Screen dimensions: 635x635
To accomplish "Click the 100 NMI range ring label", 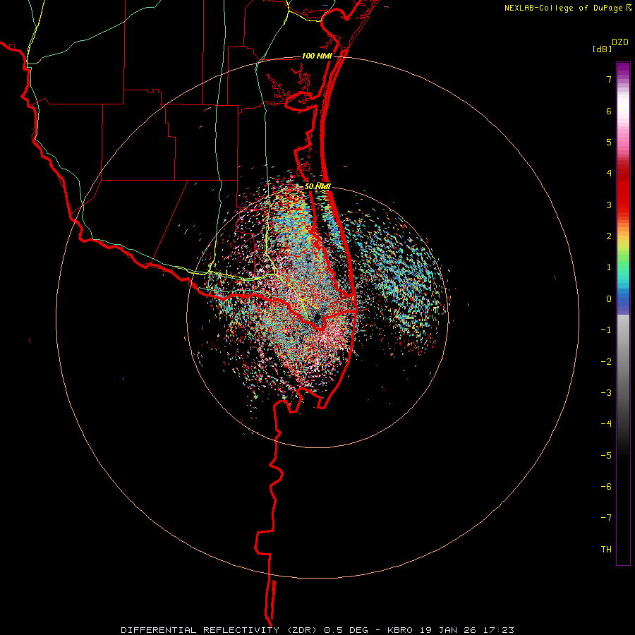I will (x=317, y=56).
